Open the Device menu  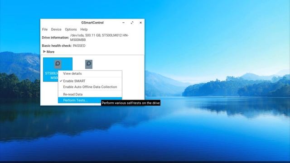[x=56, y=29]
